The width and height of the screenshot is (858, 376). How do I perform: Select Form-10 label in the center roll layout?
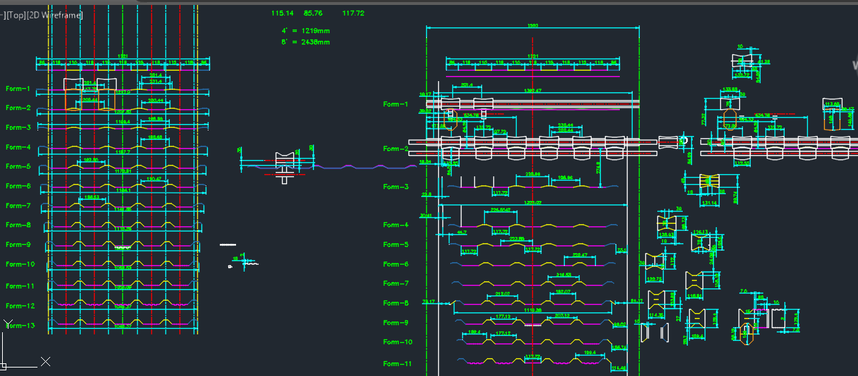click(x=398, y=342)
